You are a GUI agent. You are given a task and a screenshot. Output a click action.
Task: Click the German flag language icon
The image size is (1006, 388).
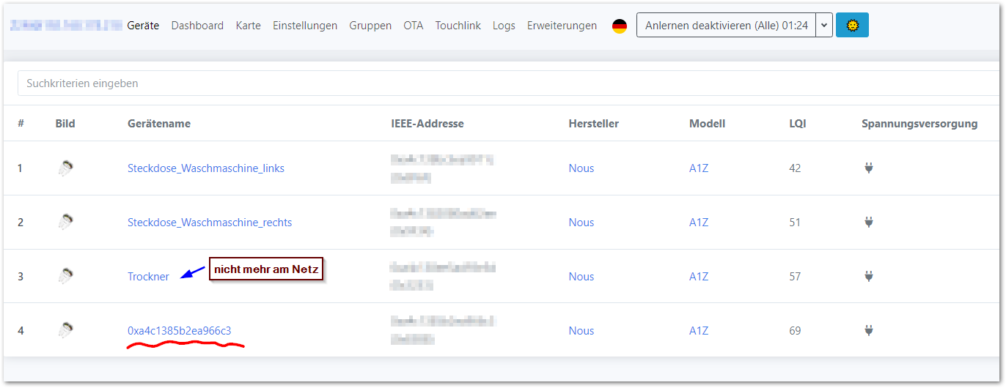(620, 26)
